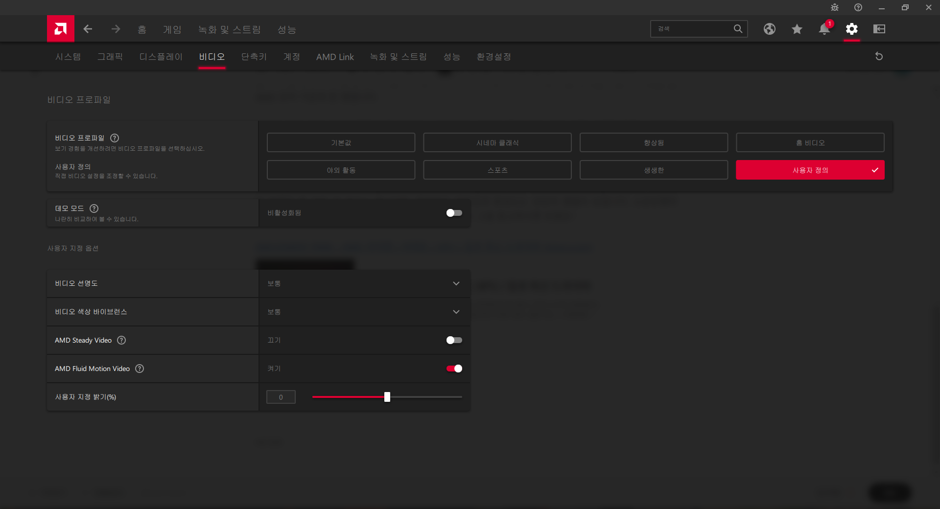This screenshot has width=940, height=509.
Task: Open help question mark in title bar
Action: pyautogui.click(x=858, y=7)
